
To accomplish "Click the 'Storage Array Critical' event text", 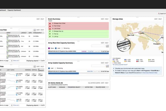I will point(60,23).
